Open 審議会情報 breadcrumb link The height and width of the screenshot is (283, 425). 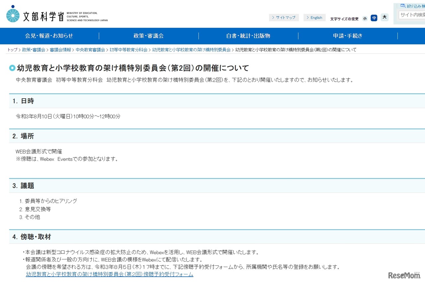click(61, 49)
